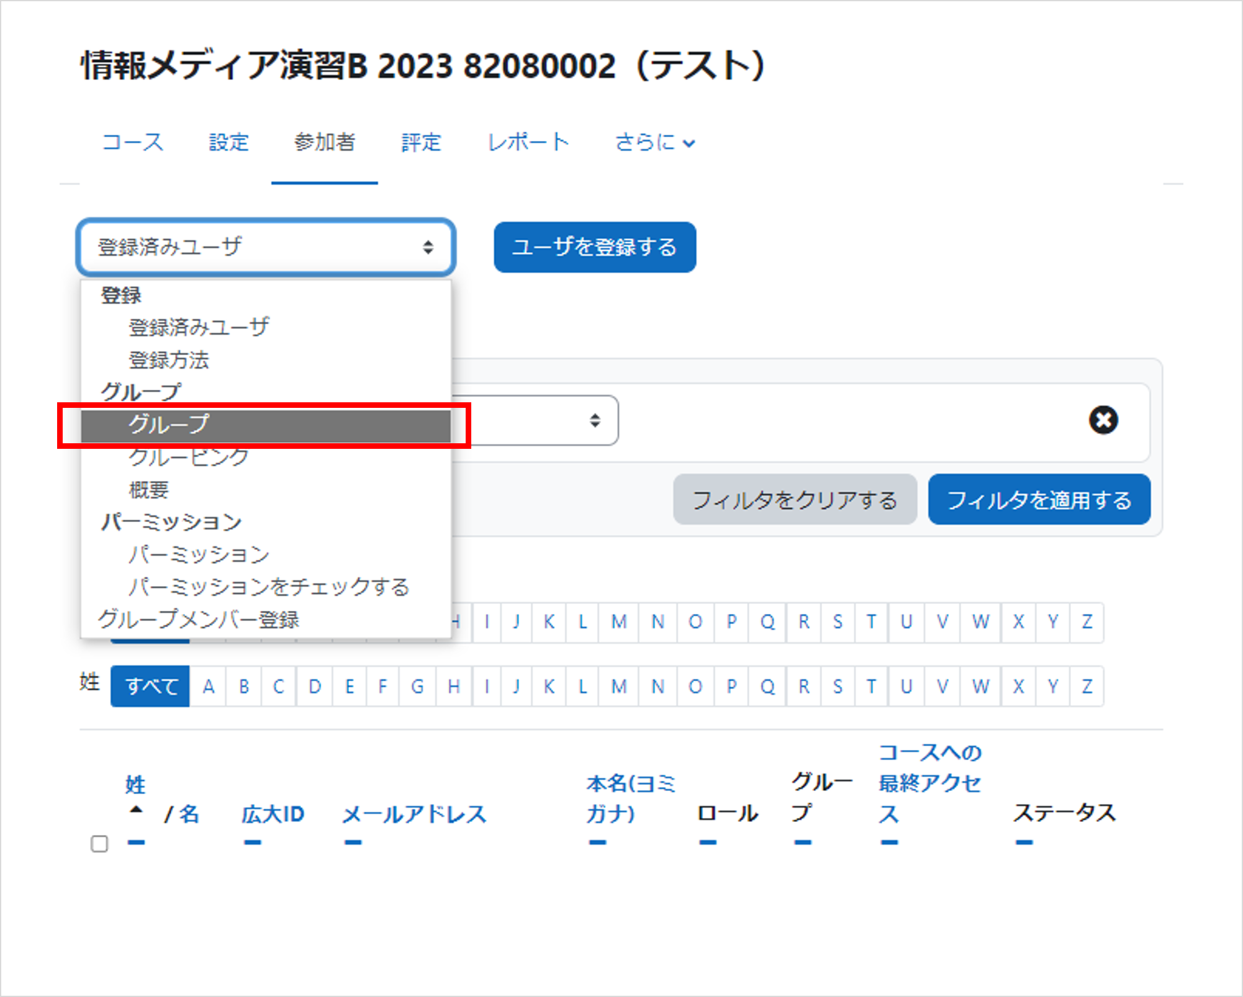Filter 名 row by letter Q
This screenshot has height=997, width=1243.
point(767,622)
